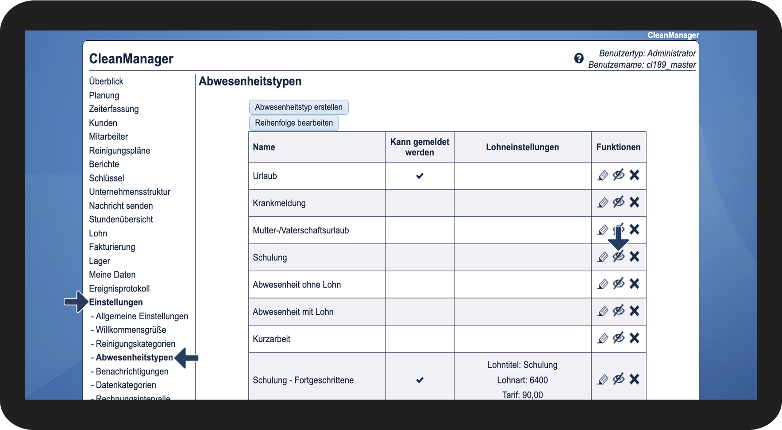Open the Ereignisprotokoll
782x430 pixels.
click(119, 289)
